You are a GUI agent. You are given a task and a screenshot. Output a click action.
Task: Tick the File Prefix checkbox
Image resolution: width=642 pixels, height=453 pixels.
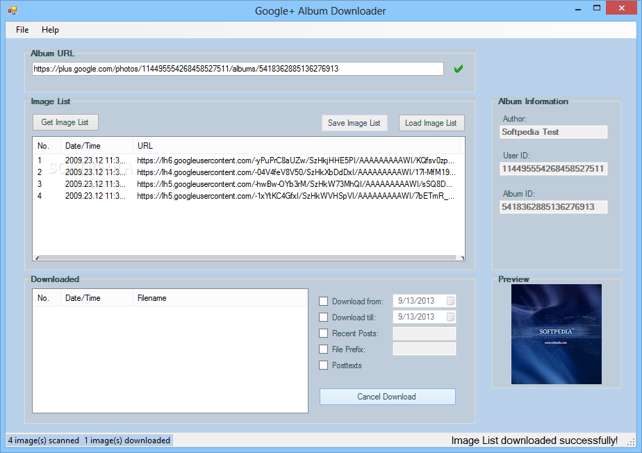click(x=324, y=349)
